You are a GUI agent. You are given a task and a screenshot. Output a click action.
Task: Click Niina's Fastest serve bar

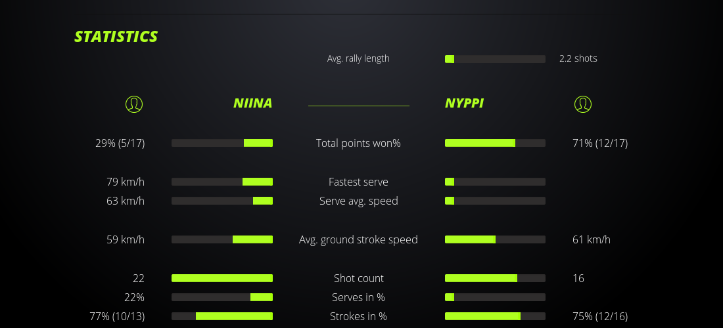pos(222,182)
